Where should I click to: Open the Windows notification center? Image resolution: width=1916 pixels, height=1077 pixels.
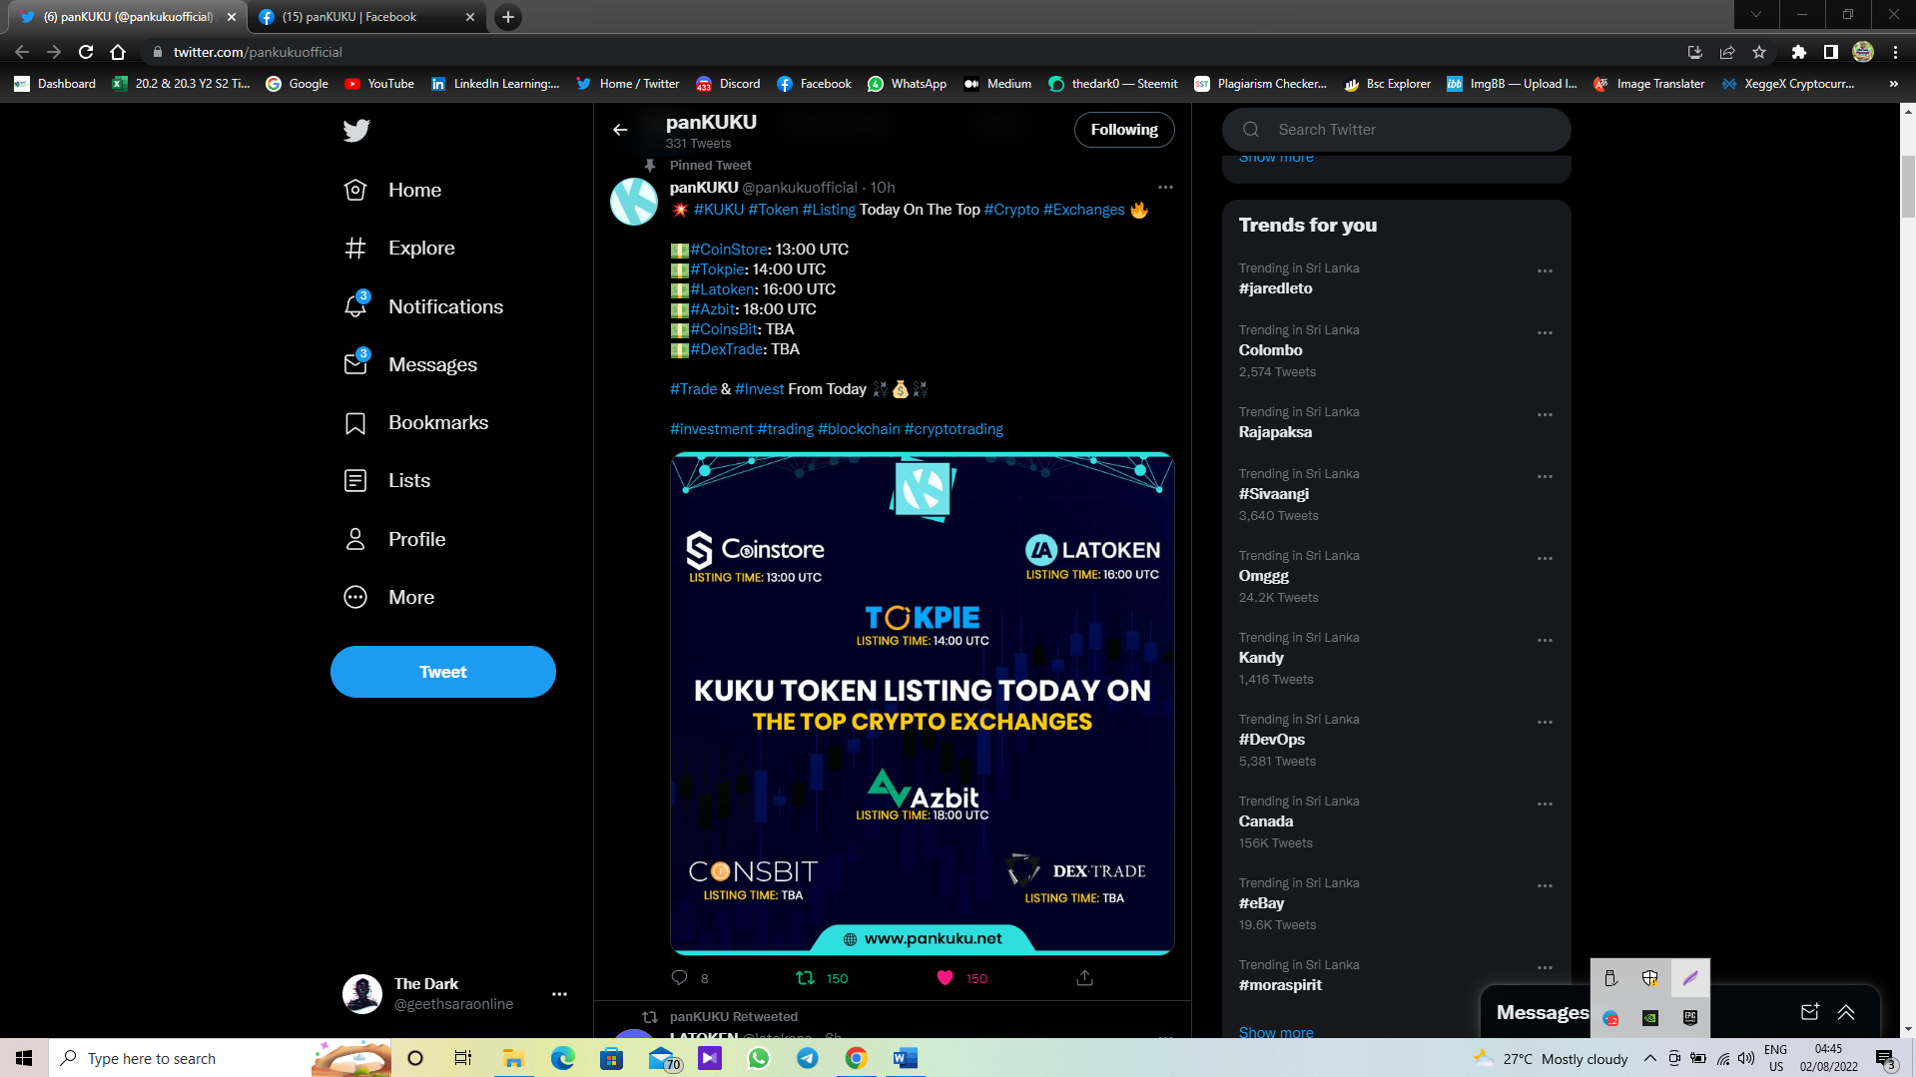coord(1885,1058)
